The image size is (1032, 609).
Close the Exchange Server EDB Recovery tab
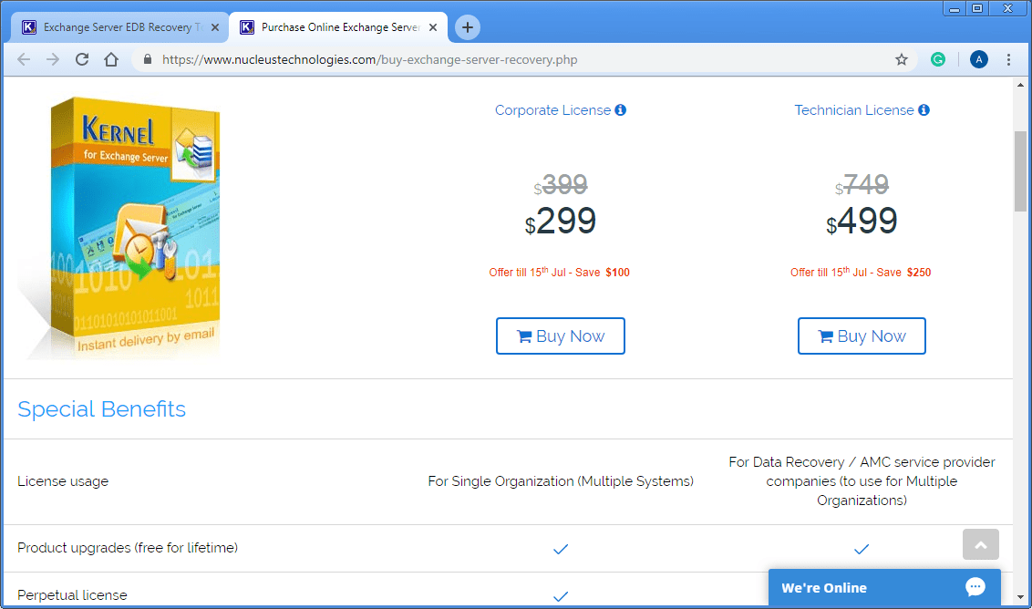(x=215, y=27)
